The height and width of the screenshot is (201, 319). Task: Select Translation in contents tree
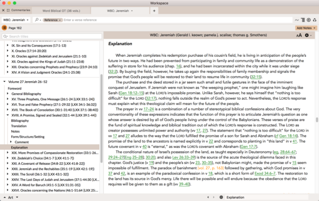(x=19, y=126)
